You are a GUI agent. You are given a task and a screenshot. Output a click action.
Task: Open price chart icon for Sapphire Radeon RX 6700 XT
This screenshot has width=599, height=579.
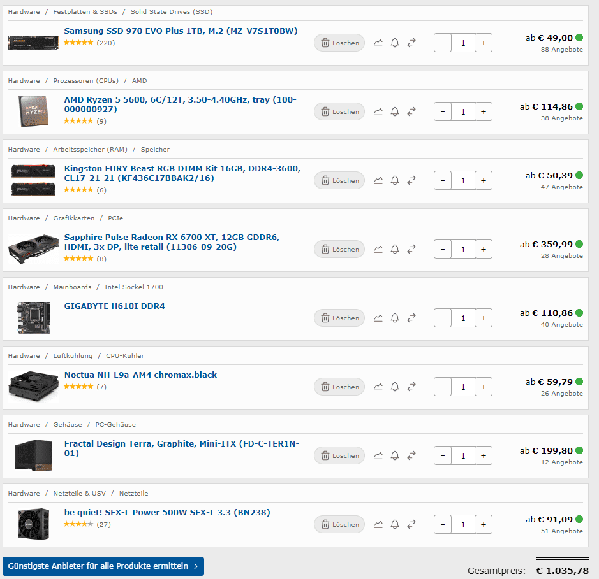(378, 249)
